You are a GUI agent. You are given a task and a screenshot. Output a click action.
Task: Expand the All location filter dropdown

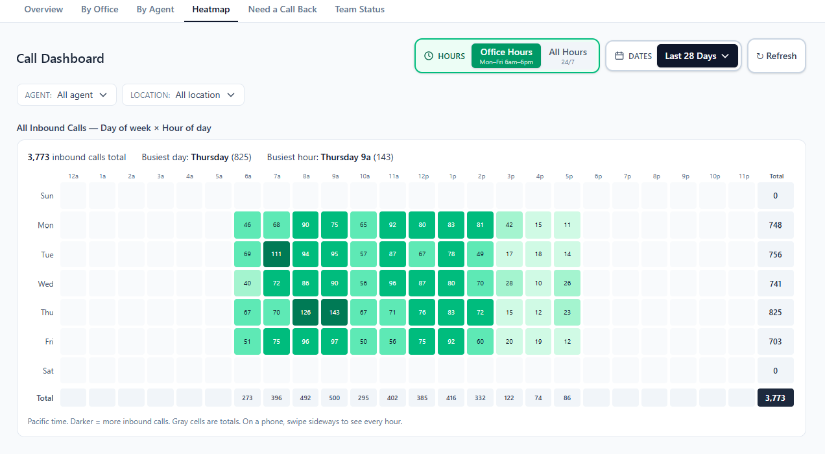click(183, 95)
